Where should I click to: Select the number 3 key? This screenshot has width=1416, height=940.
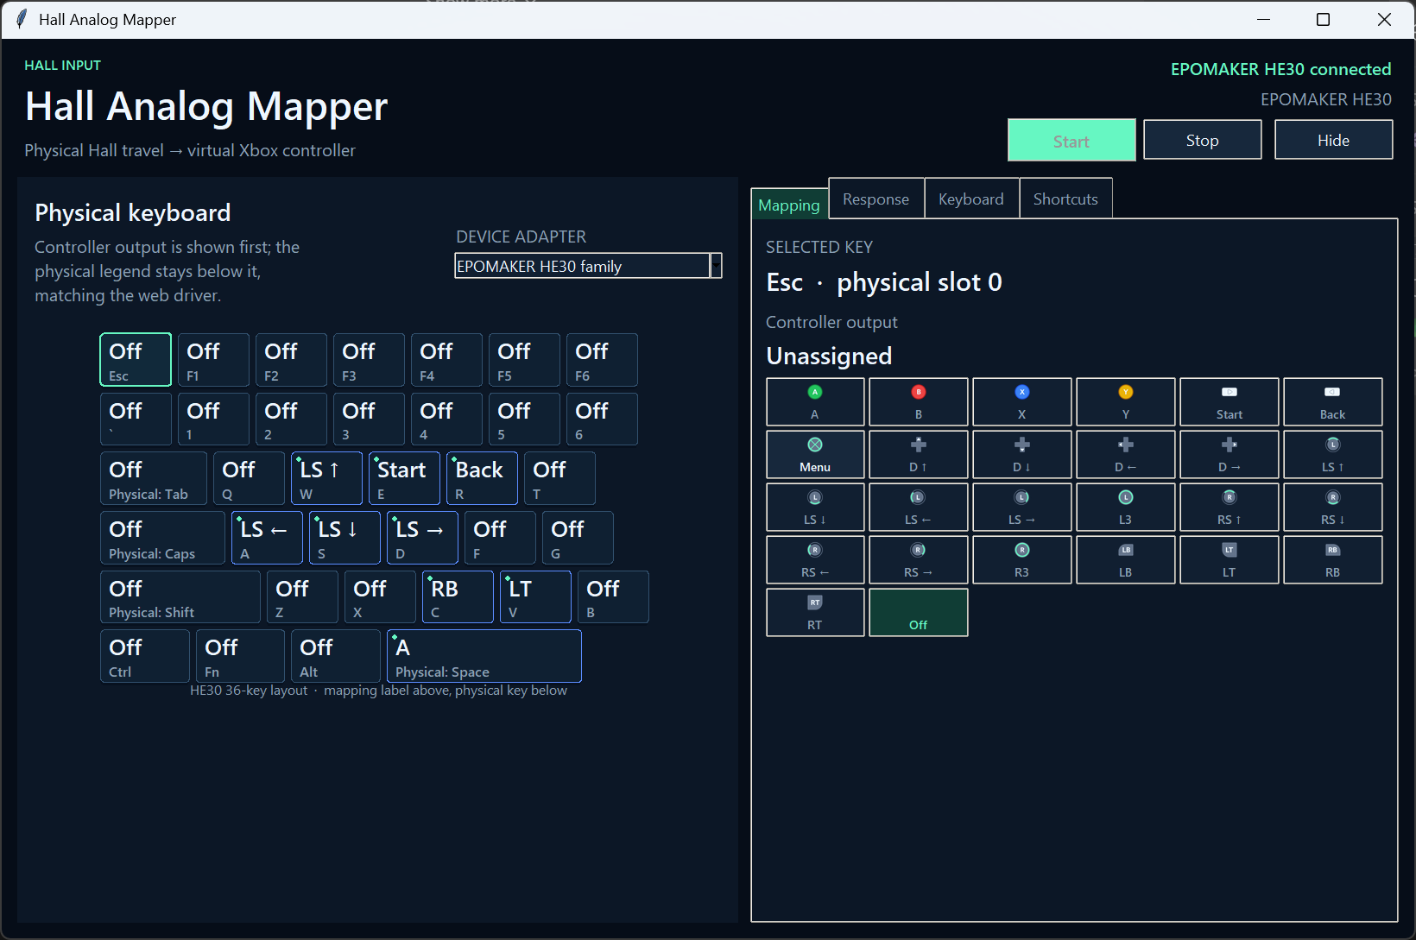369,419
